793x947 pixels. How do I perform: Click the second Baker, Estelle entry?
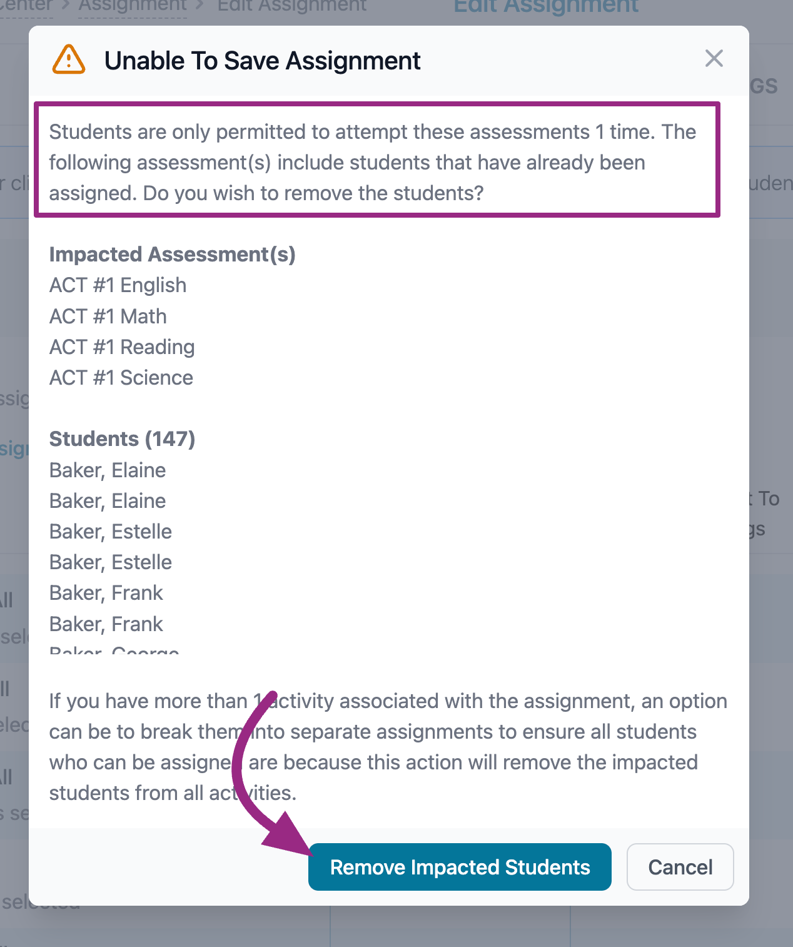pyautogui.click(x=111, y=562)
